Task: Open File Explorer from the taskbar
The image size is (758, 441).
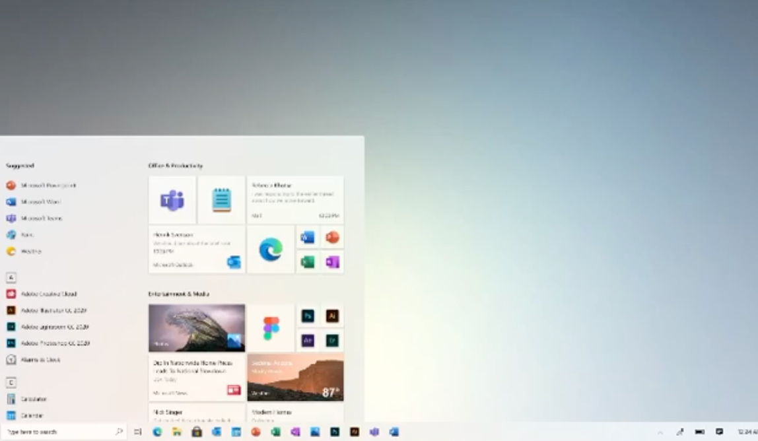Action: coord(177,432)
